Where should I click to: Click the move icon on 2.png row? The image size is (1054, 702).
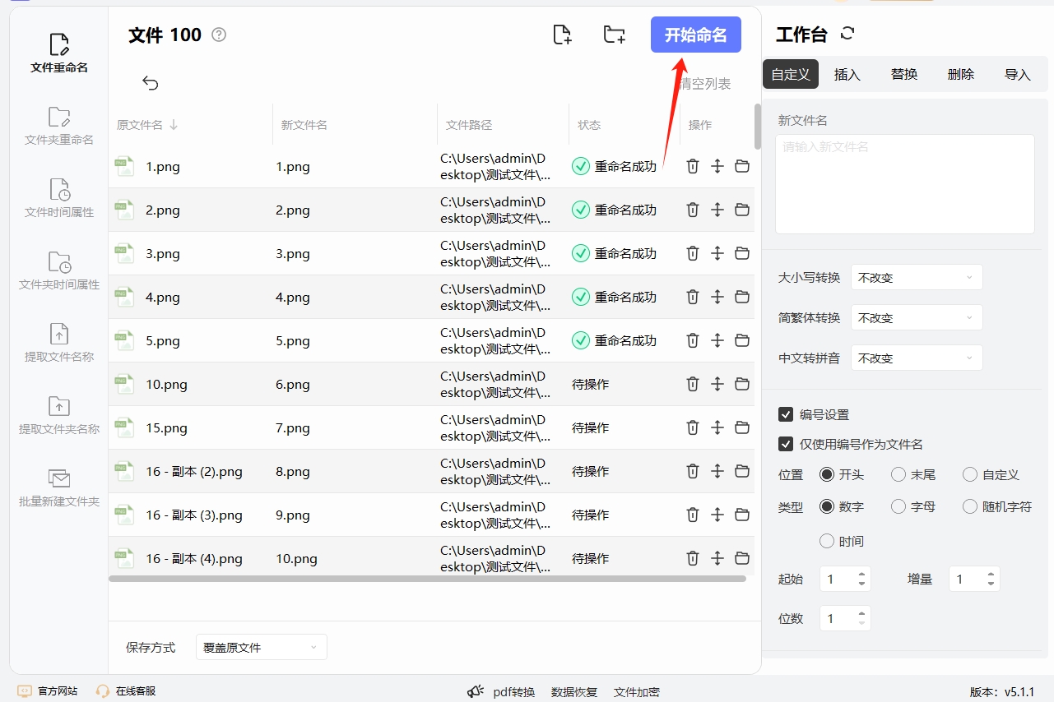[717, 210]
